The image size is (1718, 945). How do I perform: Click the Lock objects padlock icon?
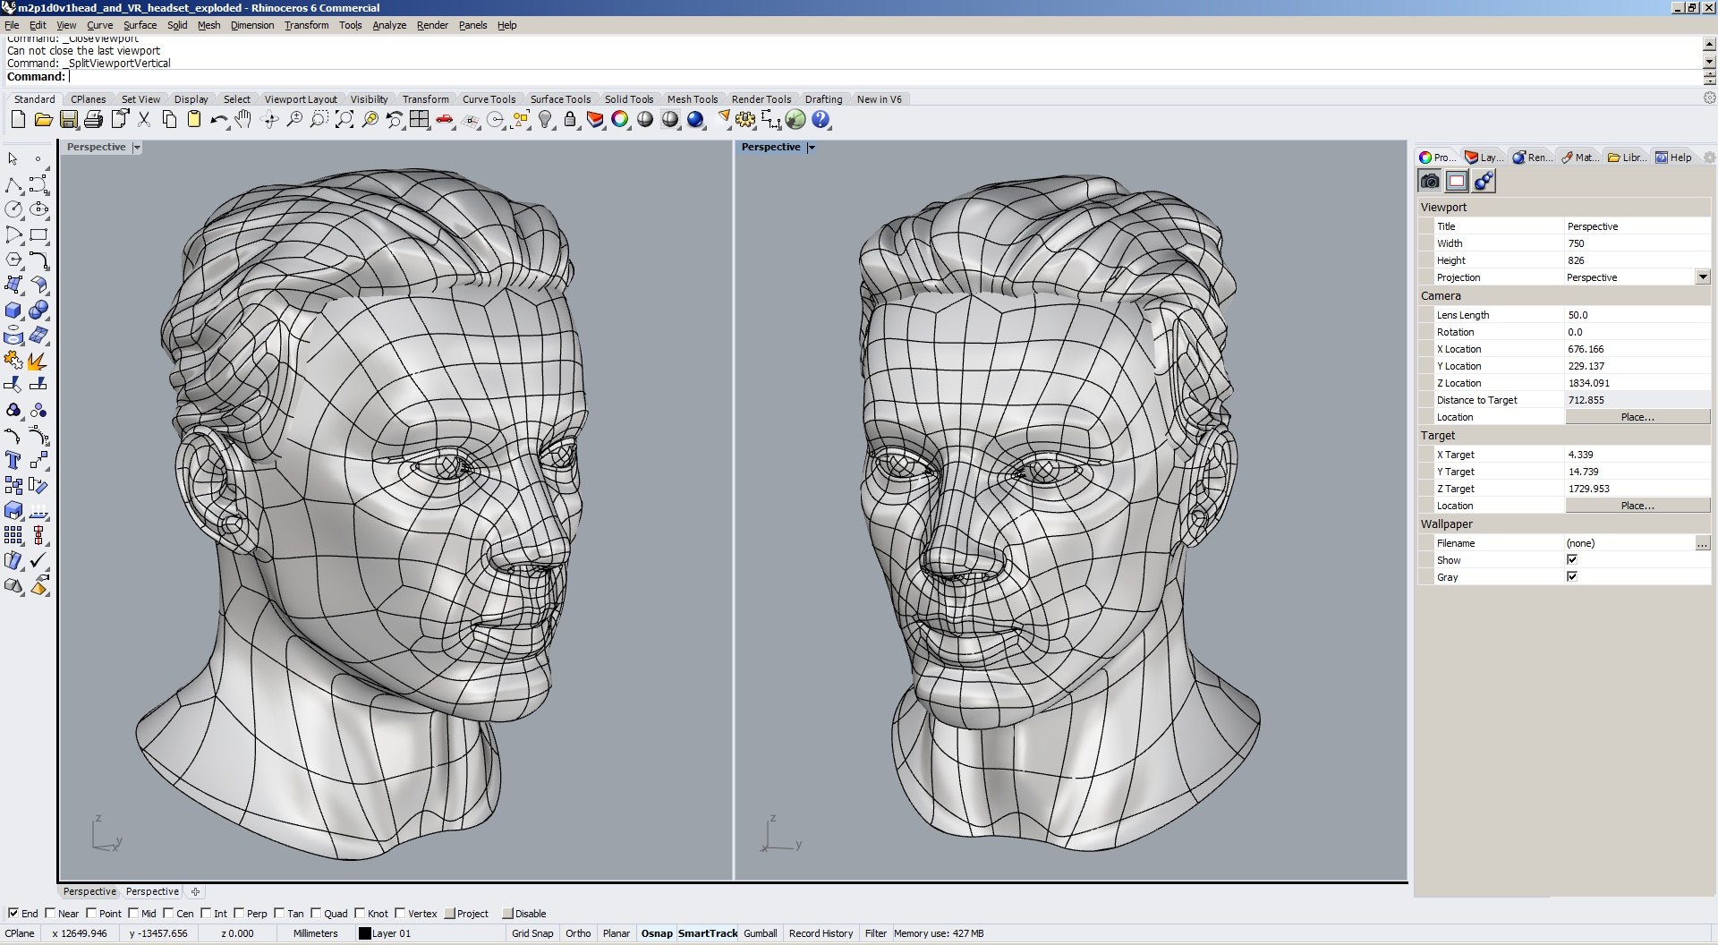point(570,120)
